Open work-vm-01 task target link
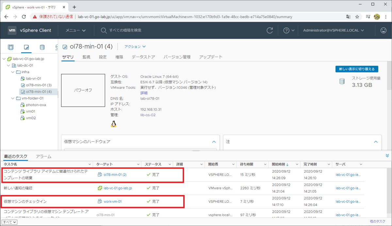 tap(112, 202)
